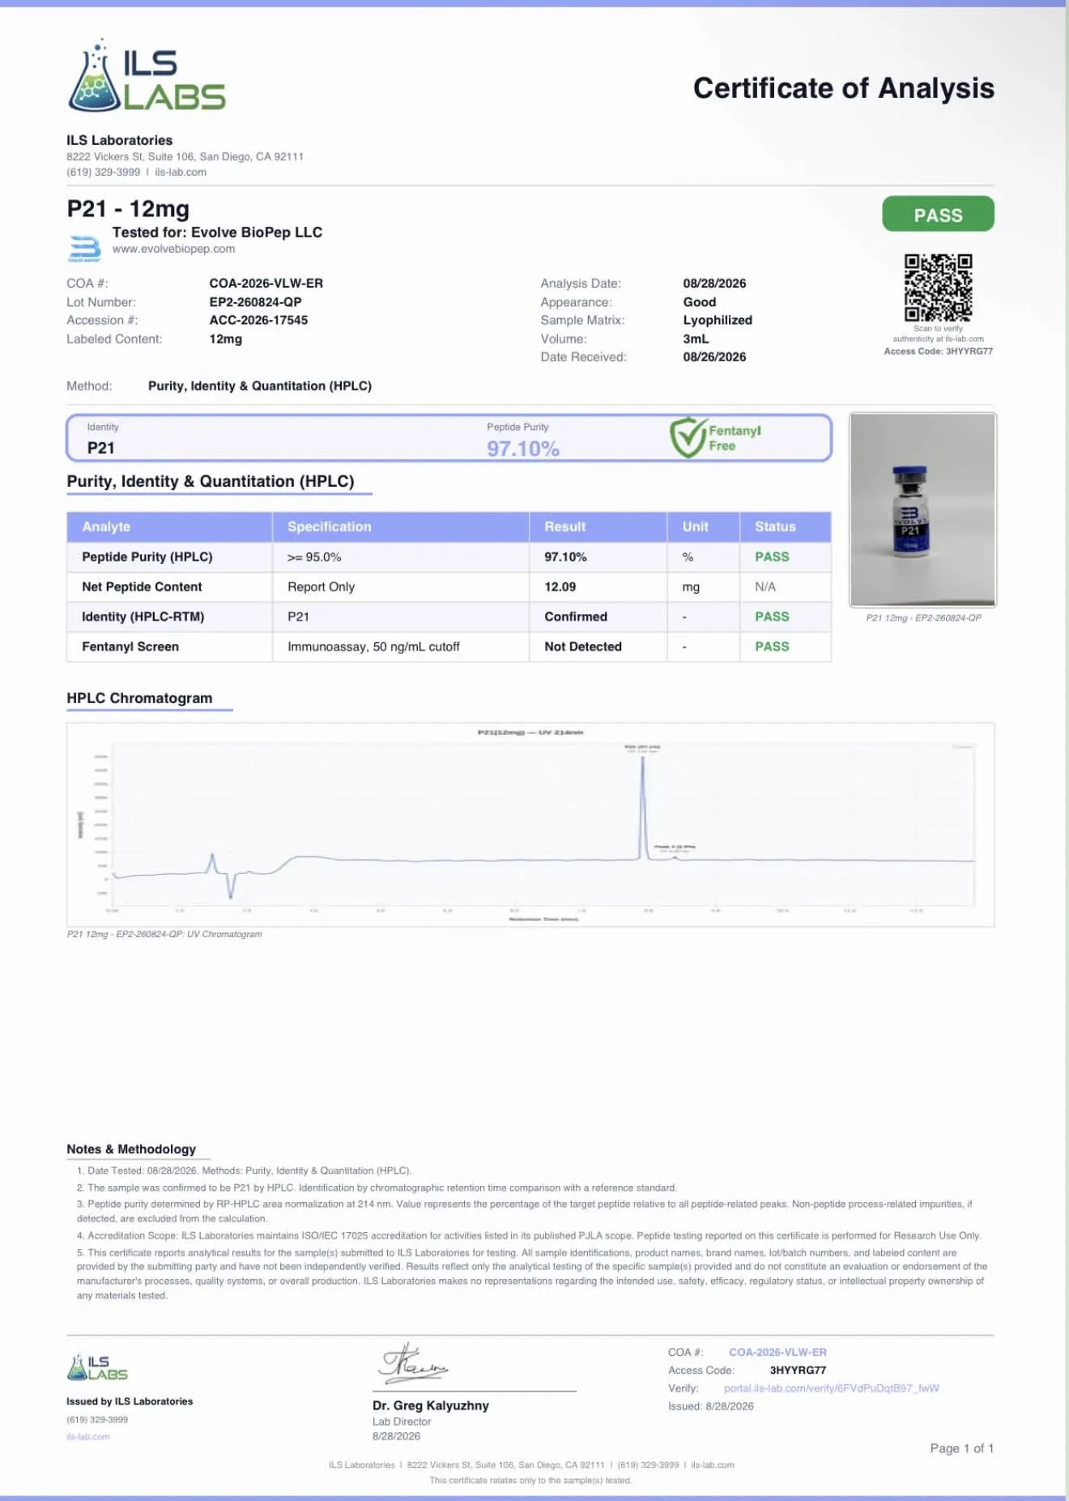The height and width of the screenshot is (1501, 1069).
Task: Open the blue ils-lab.com link under Issued by
Action: click(x=88, y=1436)
